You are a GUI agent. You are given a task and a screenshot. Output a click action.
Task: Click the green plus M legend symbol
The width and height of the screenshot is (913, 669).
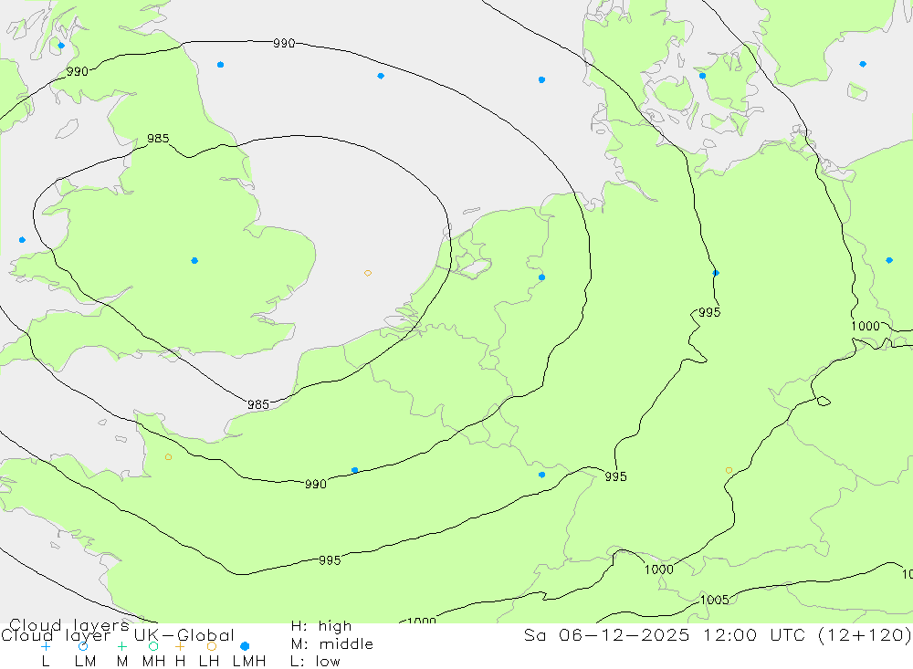pyautogui.click(x=121, y=646)
